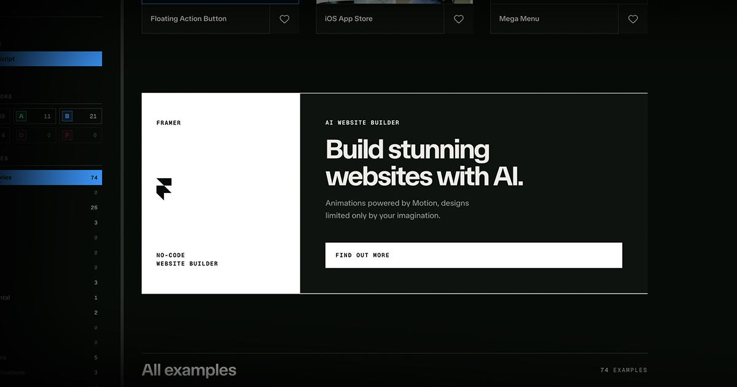Click the FIND OUT MORE button
The width and height of the screenshot is (737, 387).
click(474, 255)
